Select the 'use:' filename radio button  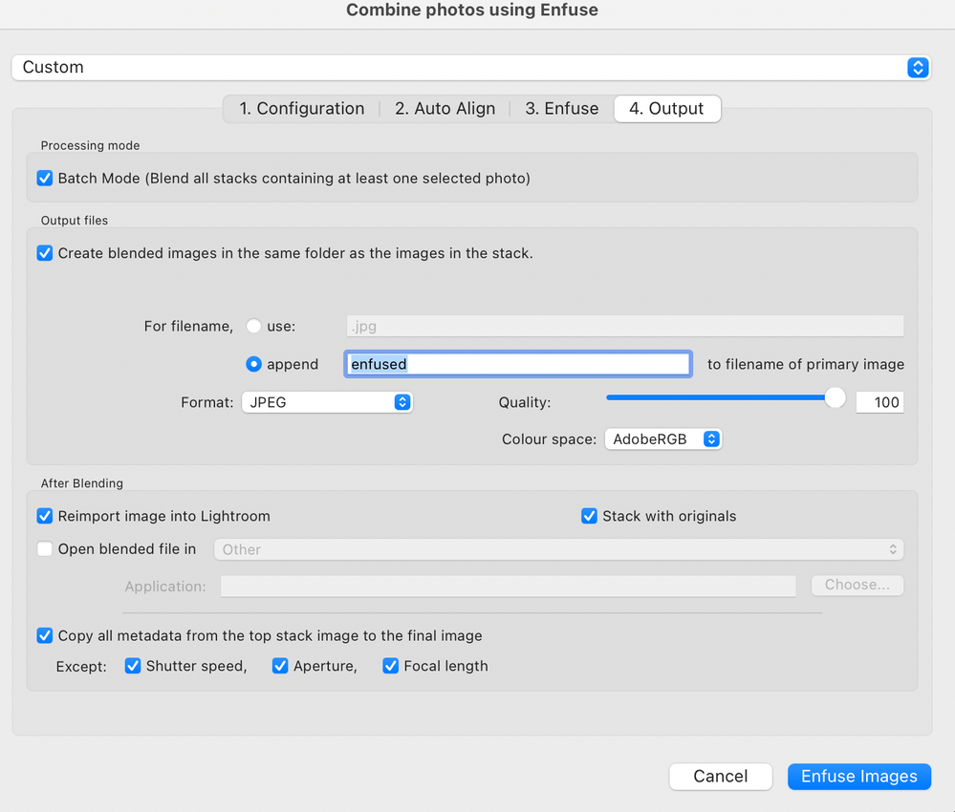pos(254,326)
